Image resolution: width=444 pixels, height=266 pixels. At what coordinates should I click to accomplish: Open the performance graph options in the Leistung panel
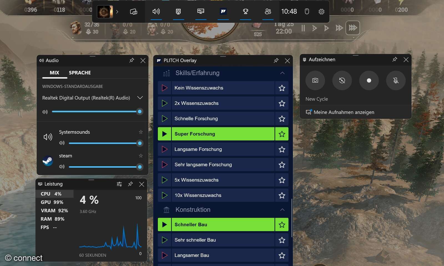(119, 184)
